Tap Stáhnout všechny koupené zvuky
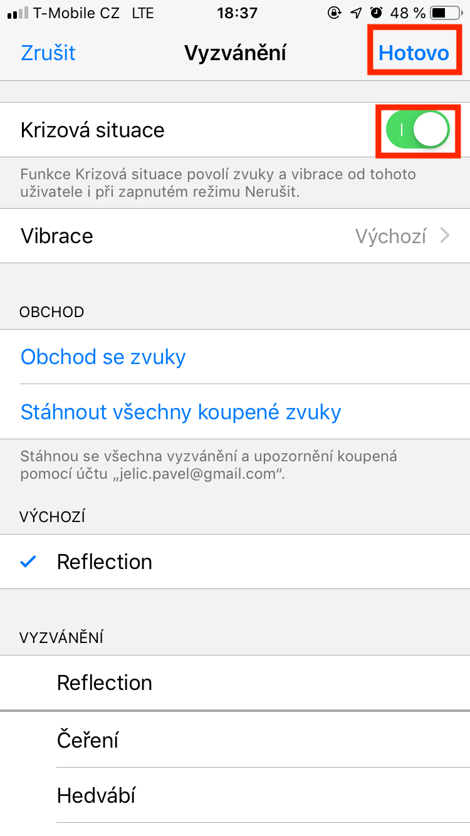 tap(181, 412)
